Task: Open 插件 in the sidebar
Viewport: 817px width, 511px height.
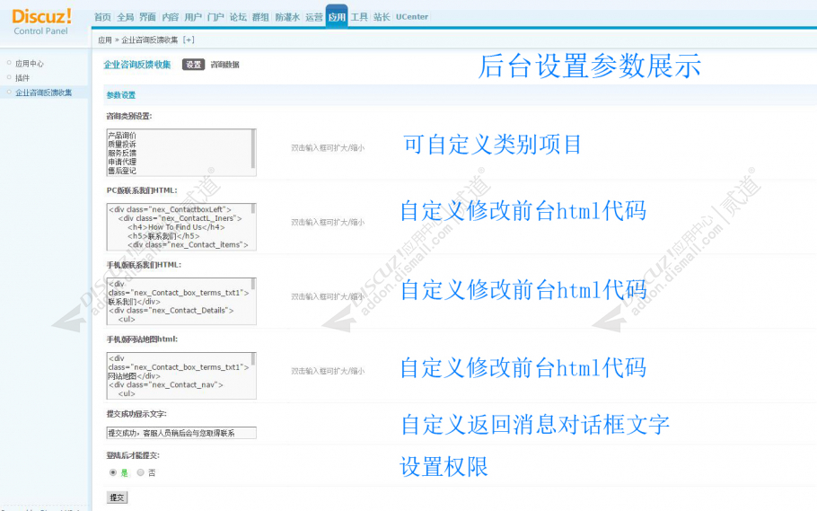Action: (x=22, y=78)
